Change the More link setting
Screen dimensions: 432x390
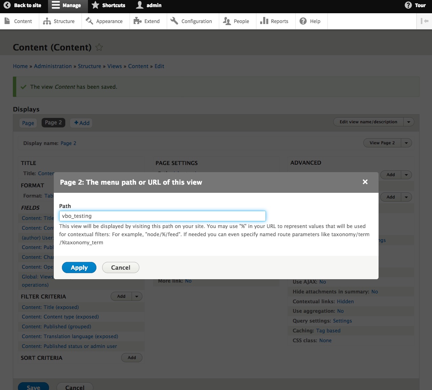[x=188, y=281]
